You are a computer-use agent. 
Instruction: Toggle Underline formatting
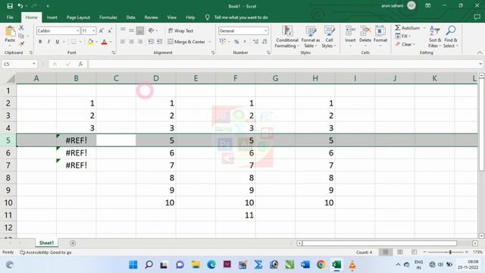click(58, 42)
